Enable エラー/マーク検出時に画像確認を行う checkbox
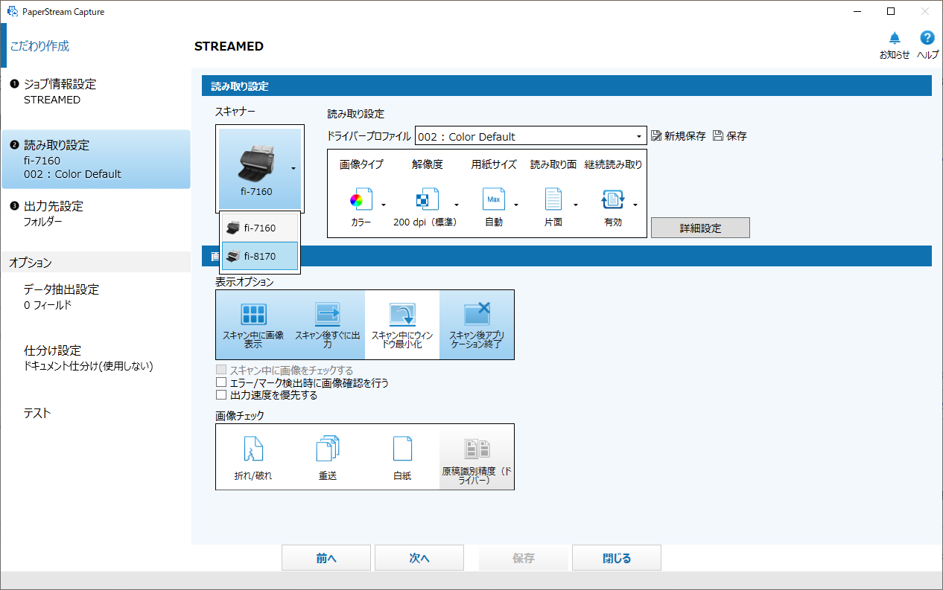943x590 pixels. pos(220,383)
